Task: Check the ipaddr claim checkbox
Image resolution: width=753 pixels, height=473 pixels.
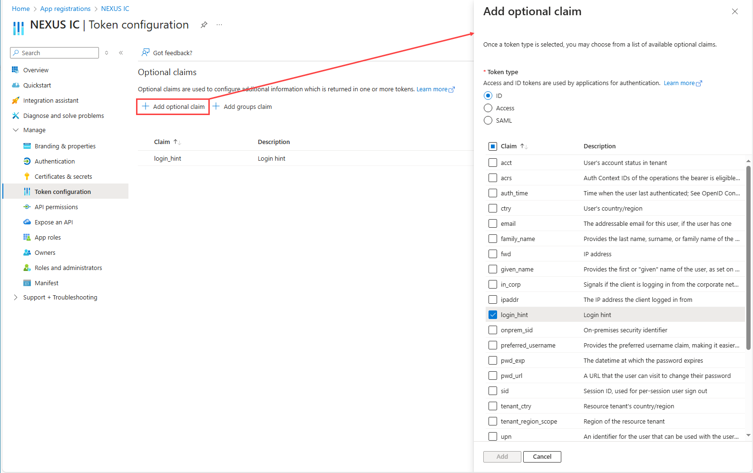Action: point(493,299)
